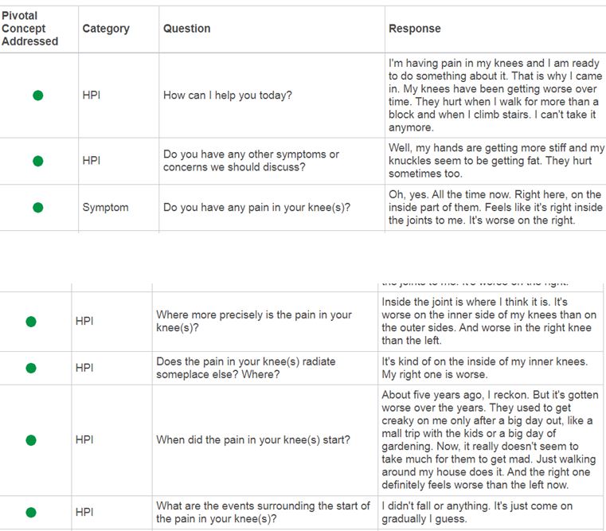
Task: Click the 'Question' column header
Action: click(187, 29)
